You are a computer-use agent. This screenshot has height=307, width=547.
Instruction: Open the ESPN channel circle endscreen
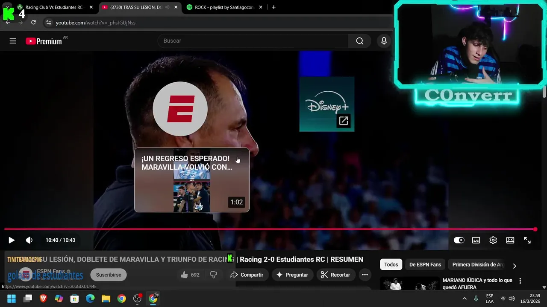pyautogui.click(x=180, y=109)
